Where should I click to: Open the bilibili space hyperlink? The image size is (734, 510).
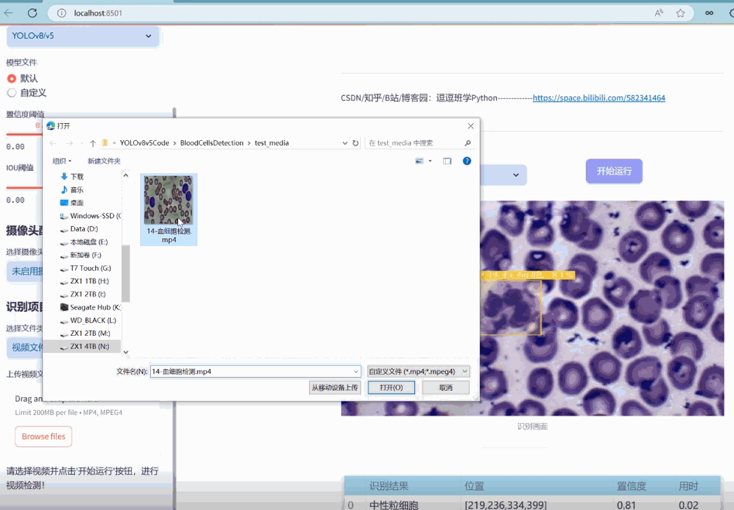coord(599,98)
